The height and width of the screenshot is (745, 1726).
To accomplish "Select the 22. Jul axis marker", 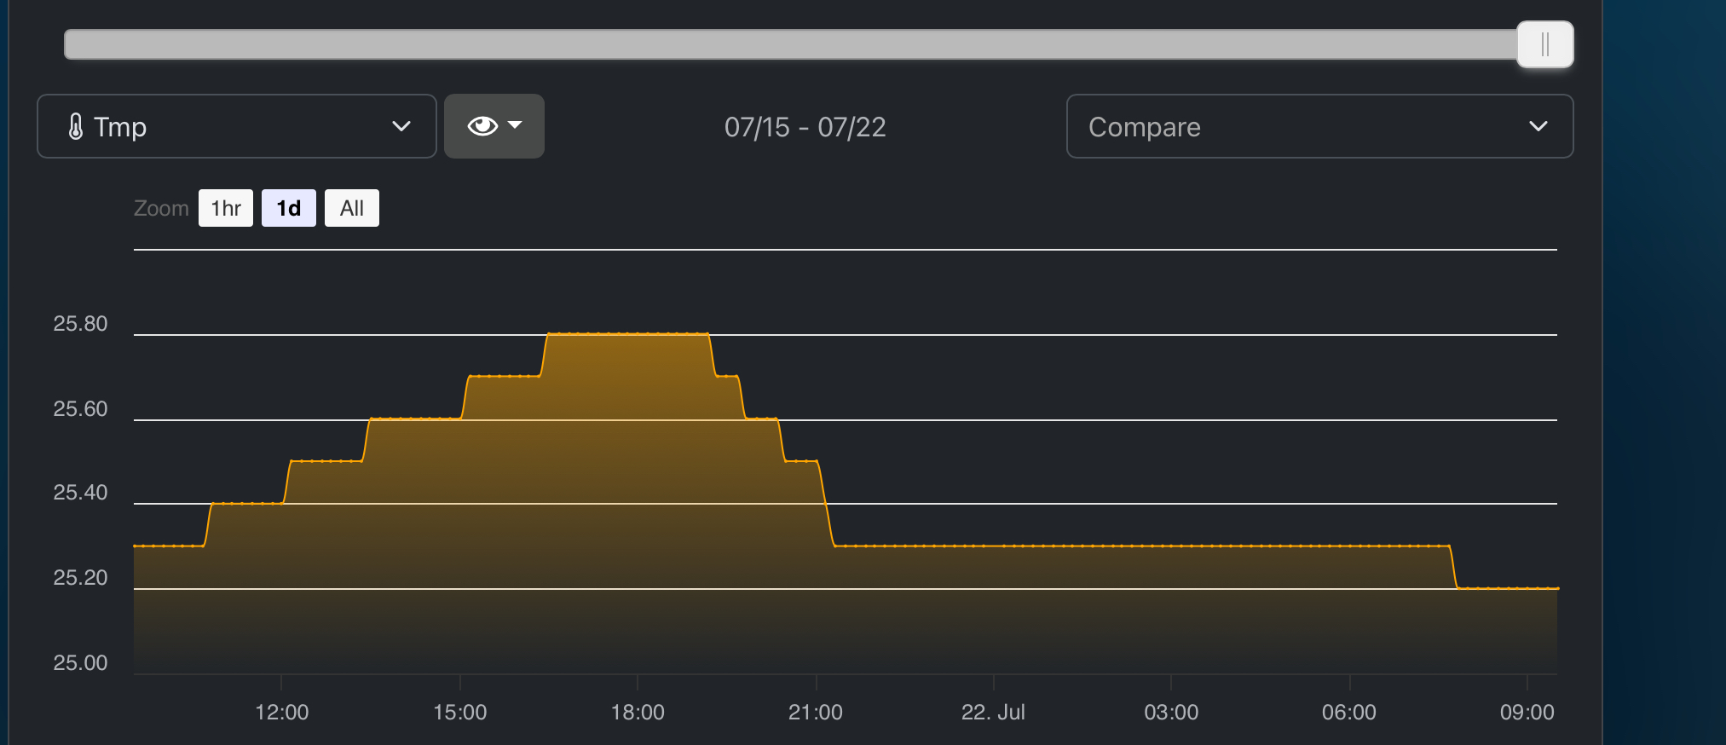I will (x=993, y=712).
